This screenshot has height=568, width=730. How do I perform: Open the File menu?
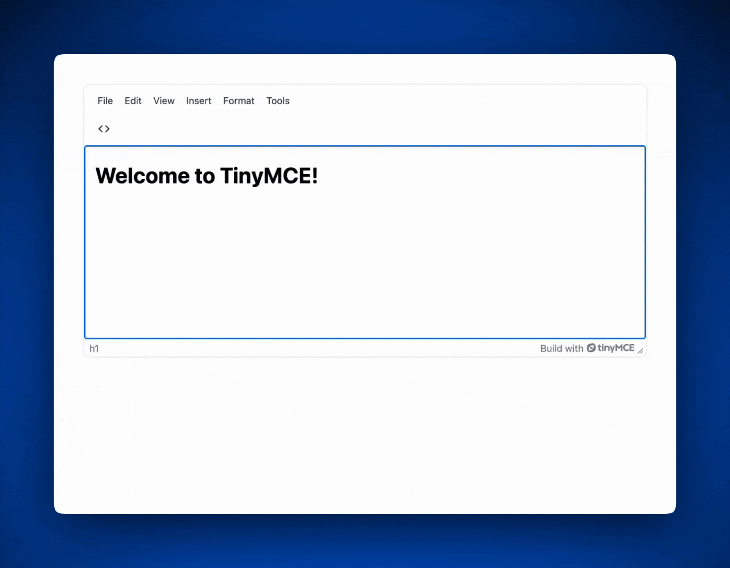coord(105,101)
